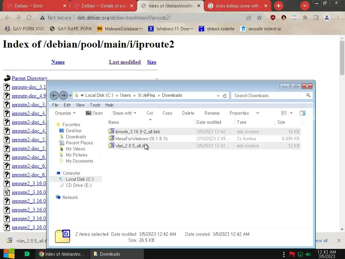Click the browser Reload icon
Viewport: 345px width, 259px height.
point(29,18)
